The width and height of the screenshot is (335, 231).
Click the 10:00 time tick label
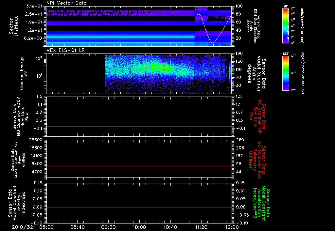pos(139,227)
